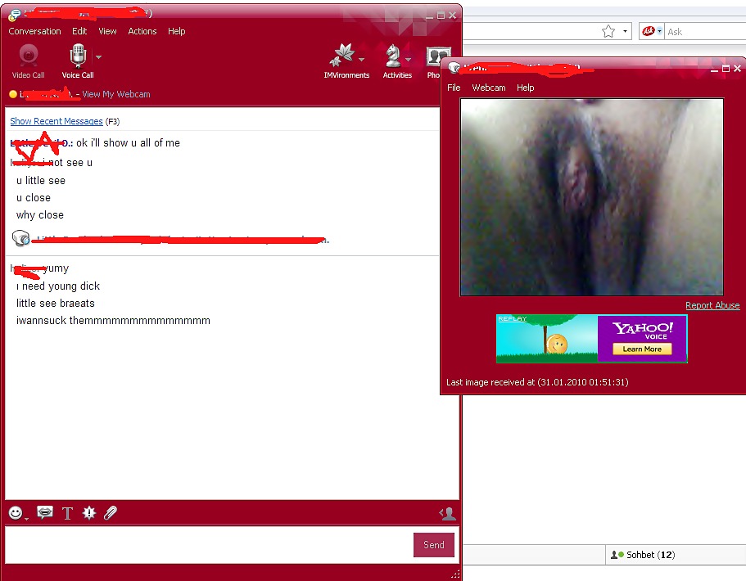
Task: Click the chat window title bar icon
Action: point(14,15)
